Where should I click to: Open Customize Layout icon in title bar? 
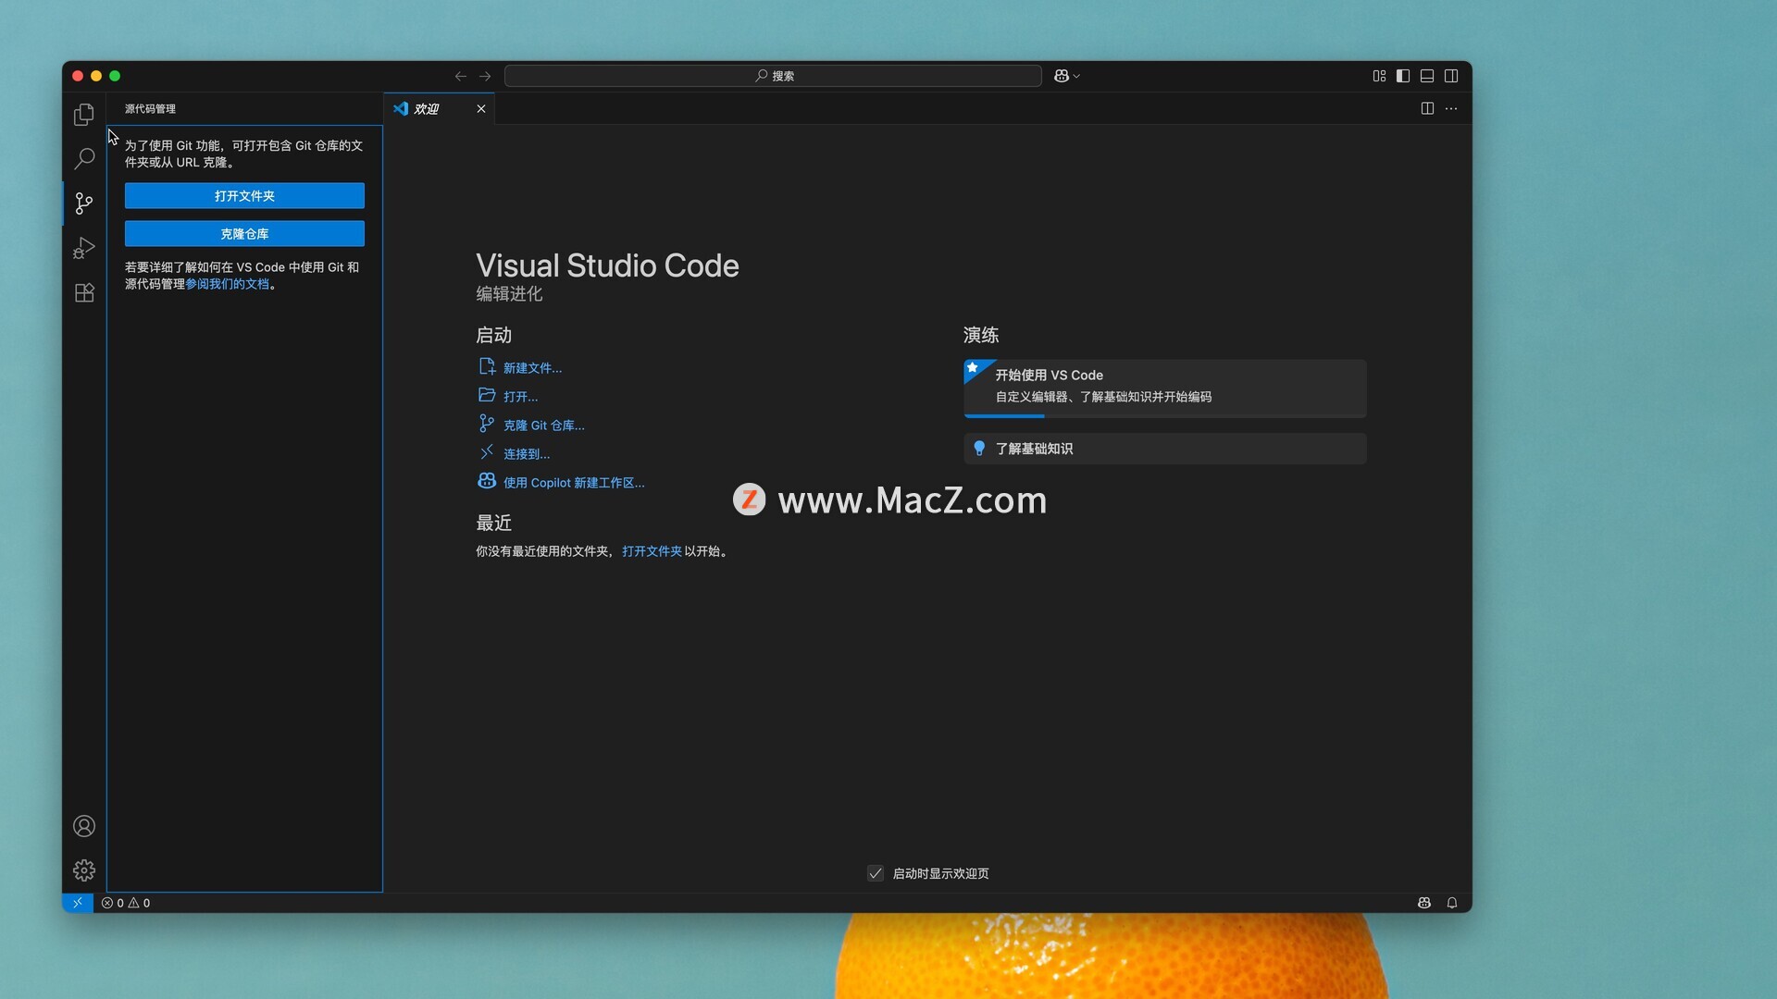point(1379,76)
